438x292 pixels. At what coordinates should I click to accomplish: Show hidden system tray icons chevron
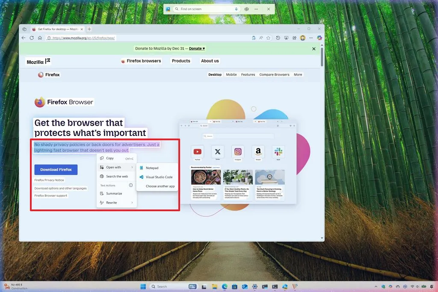point(376,286)
